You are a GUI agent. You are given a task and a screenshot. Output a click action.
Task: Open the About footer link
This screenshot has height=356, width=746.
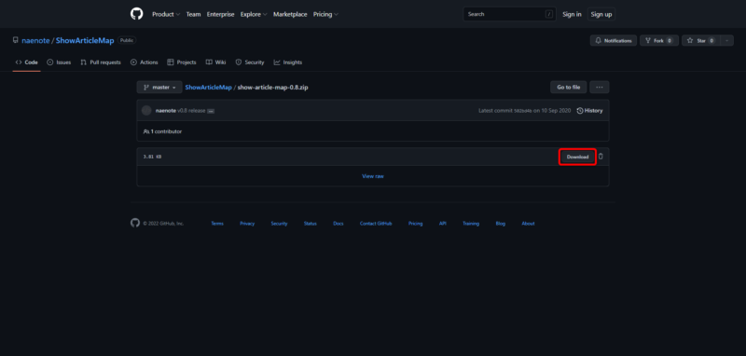(528, 224)
